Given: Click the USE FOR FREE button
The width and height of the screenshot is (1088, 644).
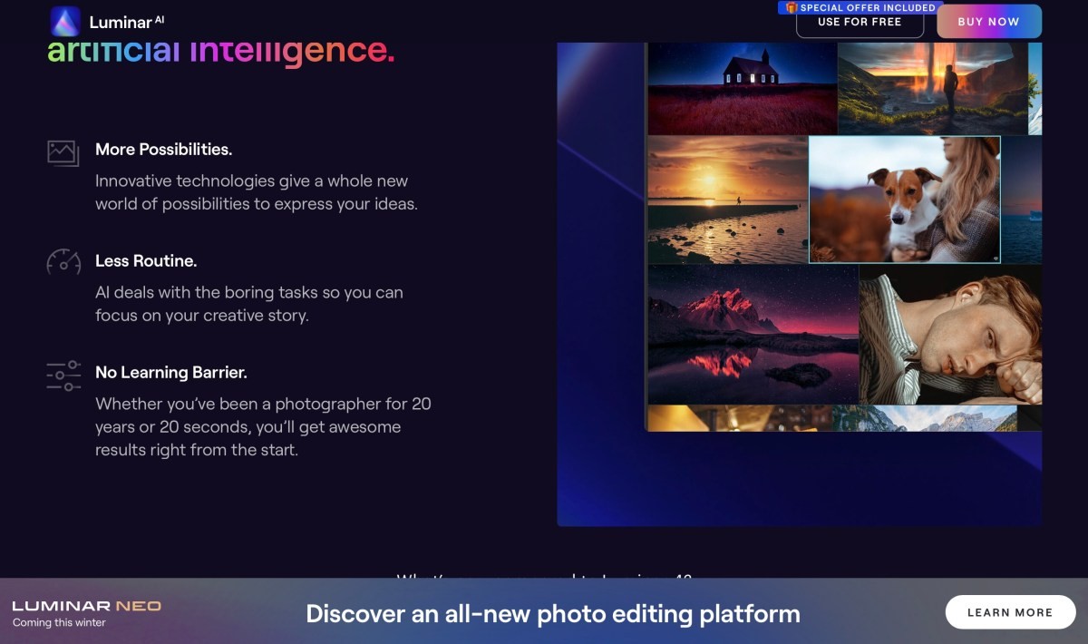Looking at the screenshot, I should click(x=860, y=22).
